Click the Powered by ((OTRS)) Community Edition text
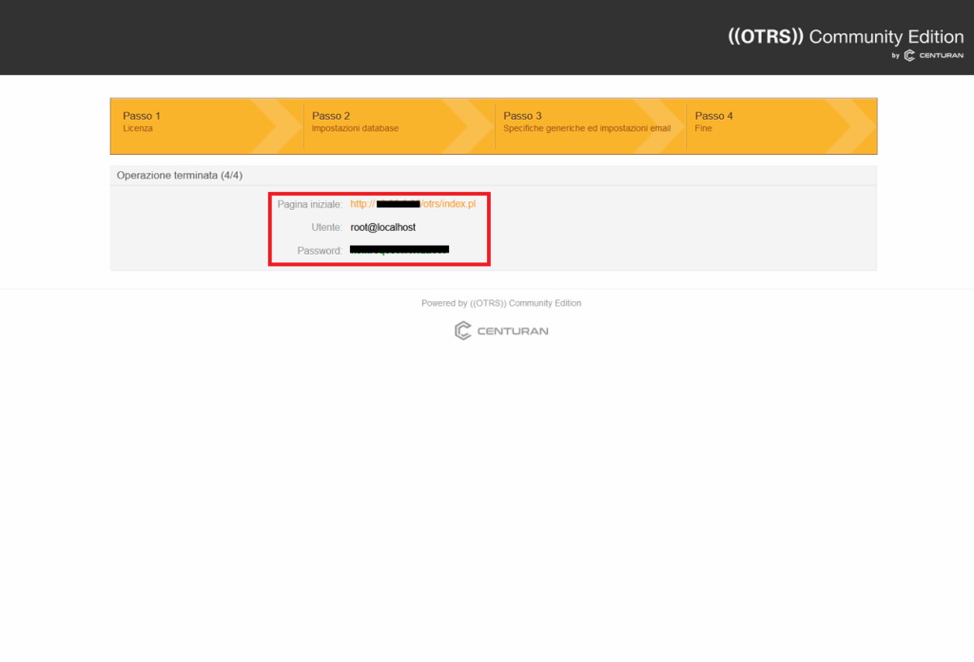This screenshot has width=974, height=662. click(x=501, y=303)
